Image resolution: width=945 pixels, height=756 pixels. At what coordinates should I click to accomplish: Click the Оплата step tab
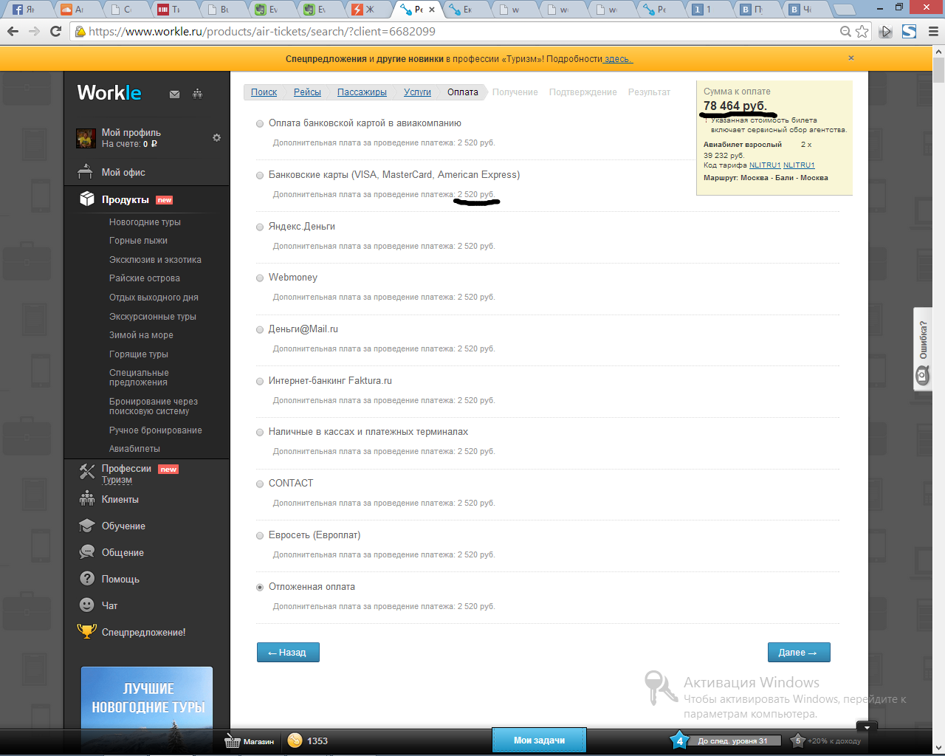(462, 92)
